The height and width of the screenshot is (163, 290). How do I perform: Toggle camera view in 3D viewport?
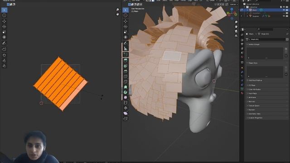(236, 31)
